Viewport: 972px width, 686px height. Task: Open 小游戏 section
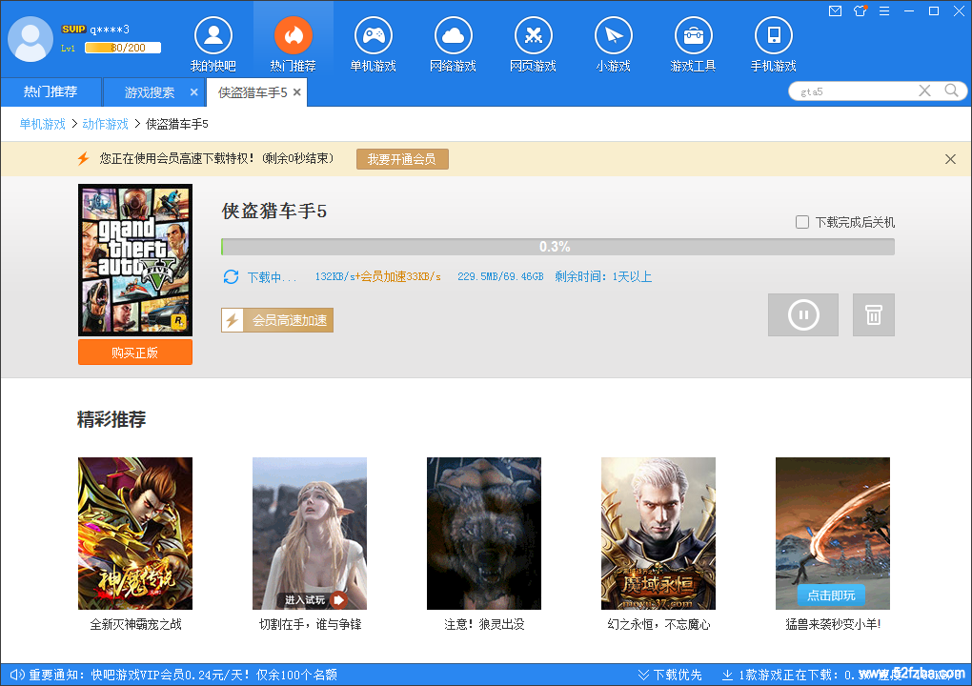[613, 45]
